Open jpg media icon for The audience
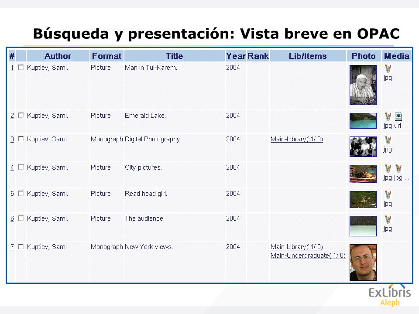This screenshot has height=314, width=419. [388, 219]
